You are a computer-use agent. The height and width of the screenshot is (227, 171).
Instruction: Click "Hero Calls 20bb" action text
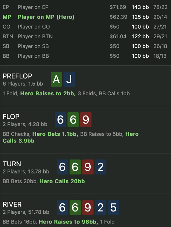[62, 181]
